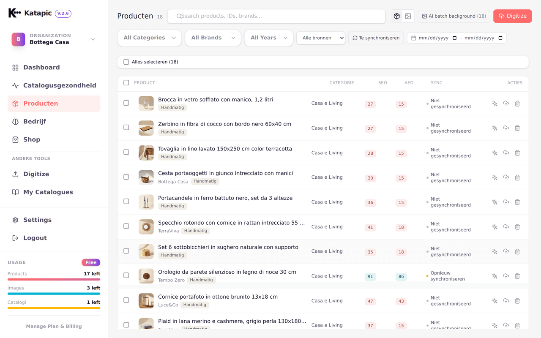This screenshot has width=541, height=338.
Task: Click the Specchio rotondo product thumbnail
Action: point(146,227)
